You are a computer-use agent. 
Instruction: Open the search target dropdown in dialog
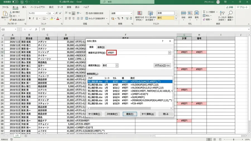pos(117,65)
